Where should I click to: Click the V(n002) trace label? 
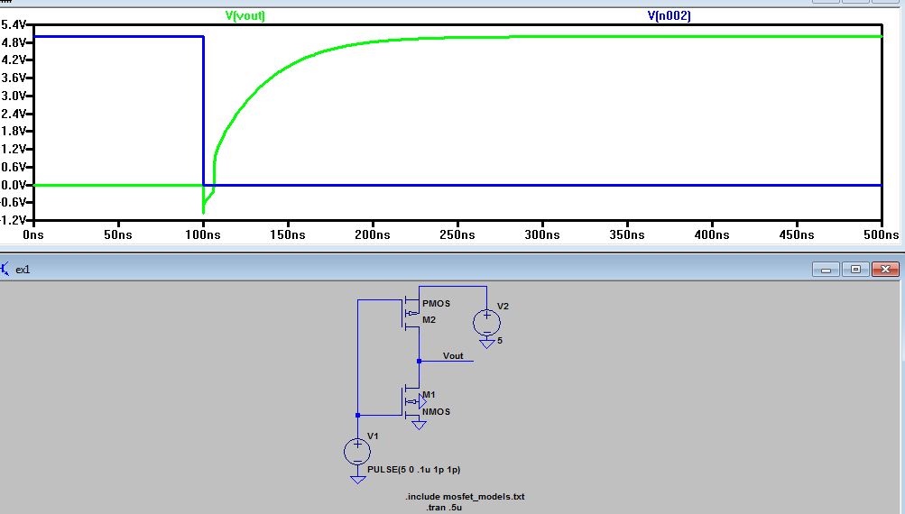tap(669, 16)
